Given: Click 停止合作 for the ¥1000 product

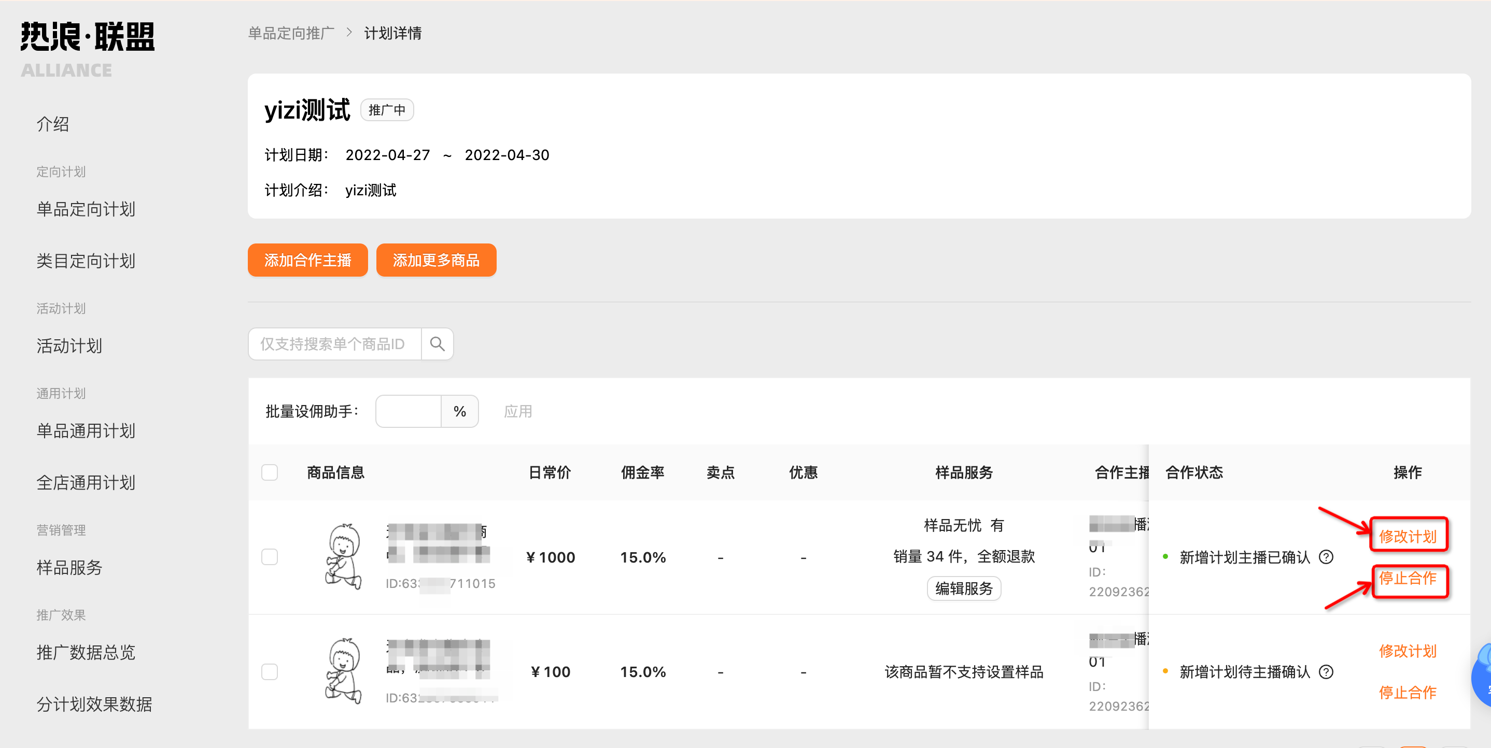Looking at the screenshot, I should pos(1408,578).
